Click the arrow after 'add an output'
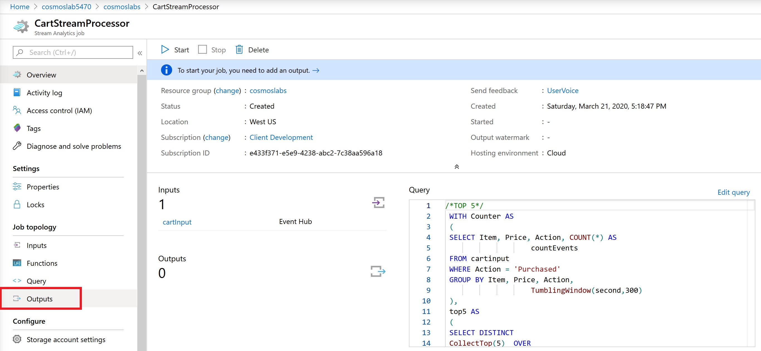This screenshot has height=351, width=761. 316,70
